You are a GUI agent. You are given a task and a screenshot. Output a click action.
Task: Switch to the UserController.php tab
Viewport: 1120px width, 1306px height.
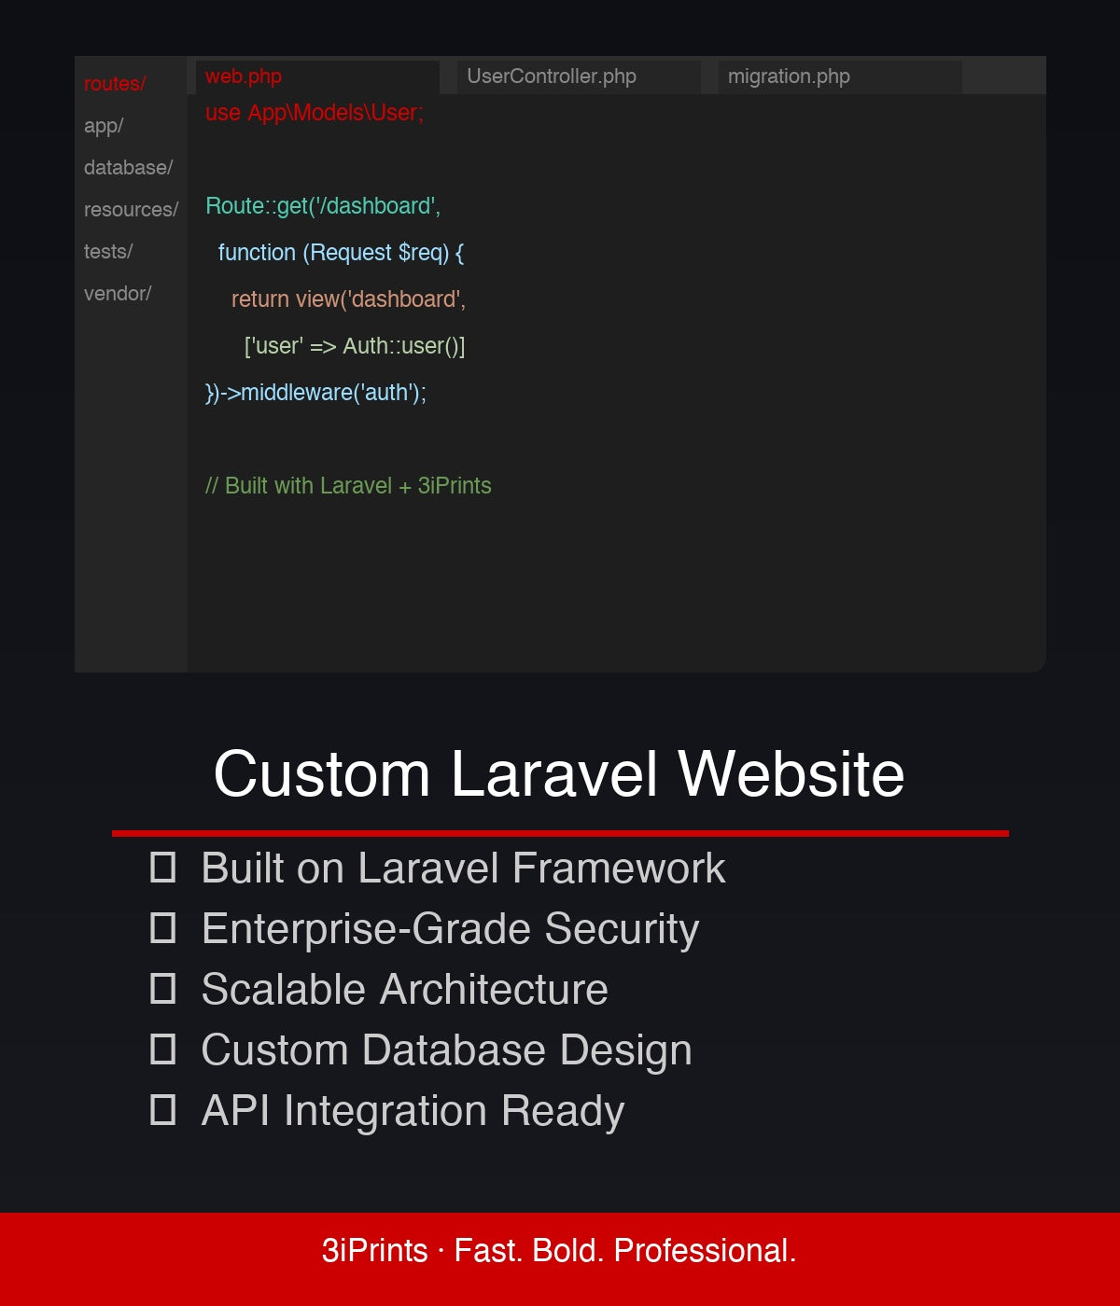pos(553,76)
